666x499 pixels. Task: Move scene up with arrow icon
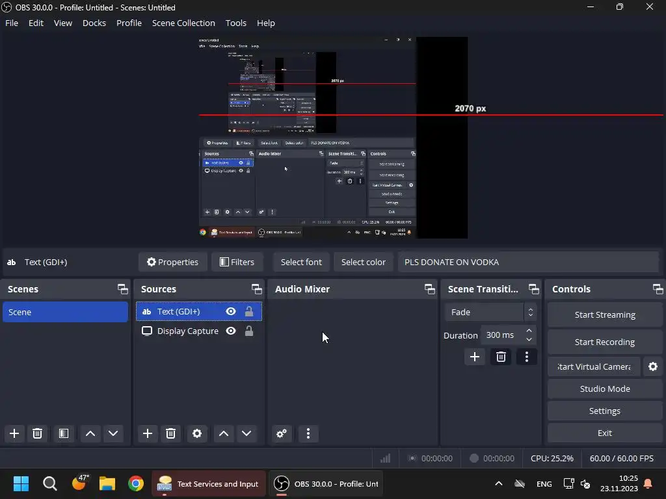(x=90, y=433)
